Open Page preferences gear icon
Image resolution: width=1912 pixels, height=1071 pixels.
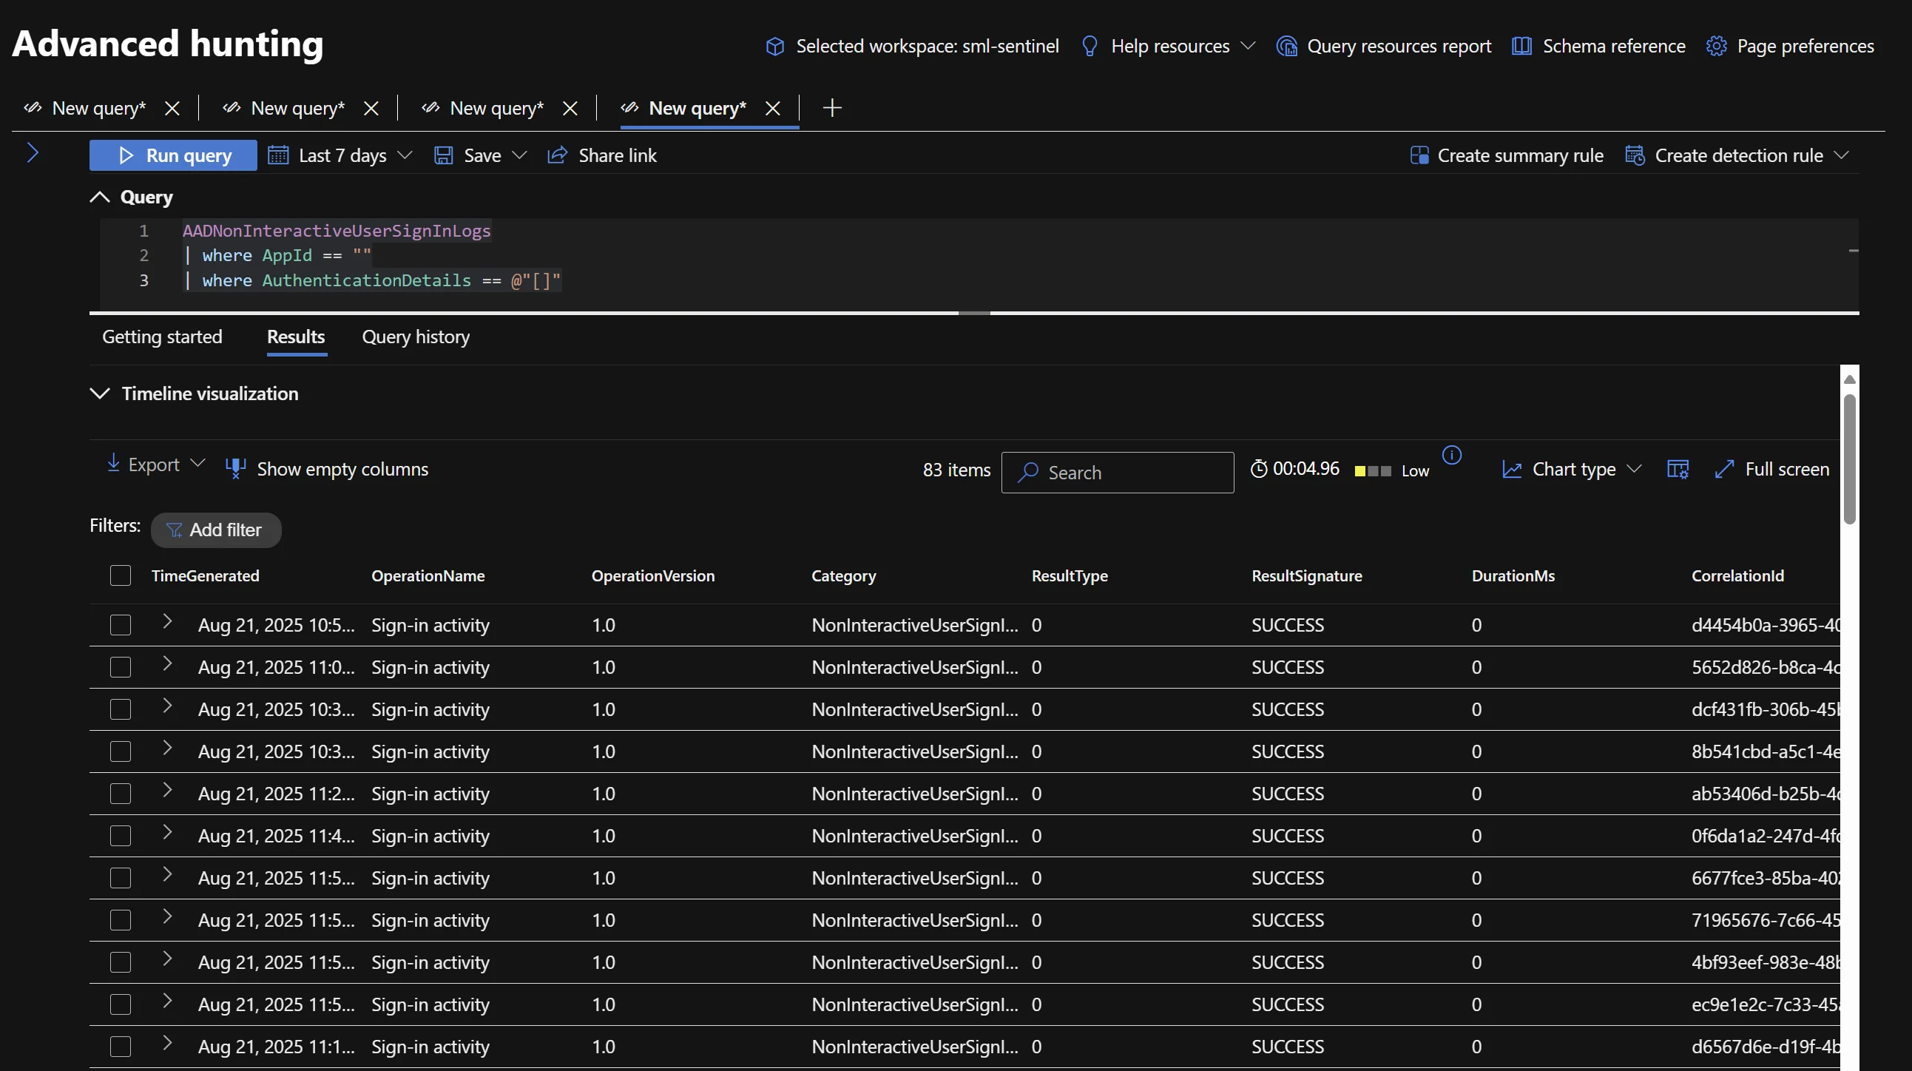(x=1715, y=46)
